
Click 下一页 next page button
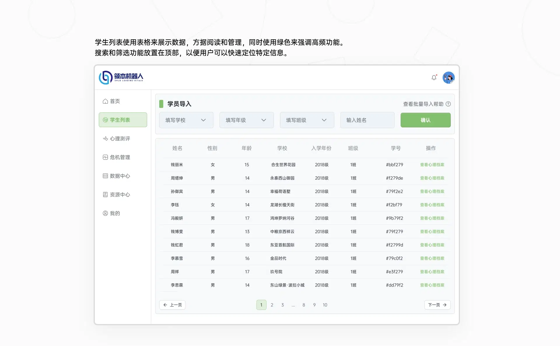[437, 305]
